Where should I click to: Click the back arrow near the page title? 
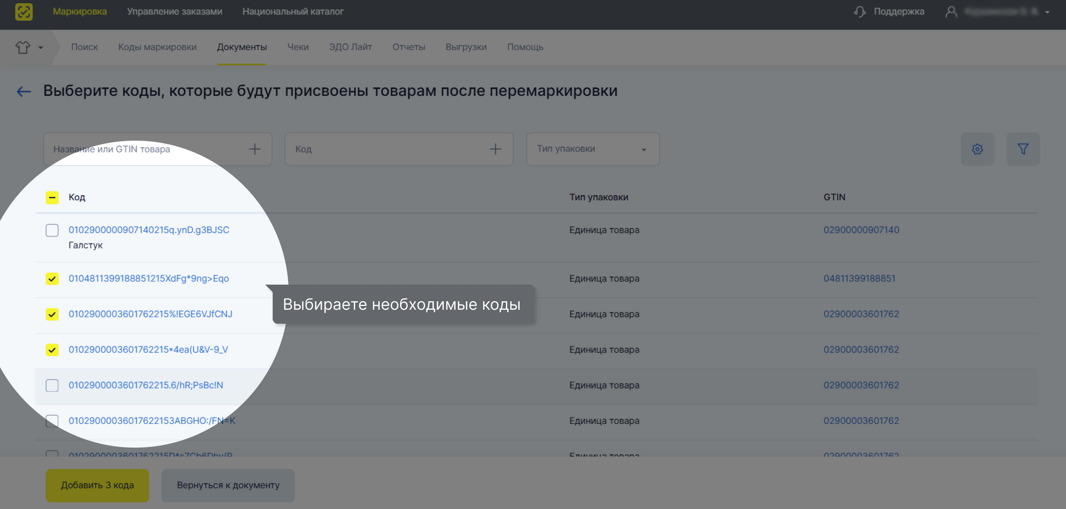click(x=23, y=91)
